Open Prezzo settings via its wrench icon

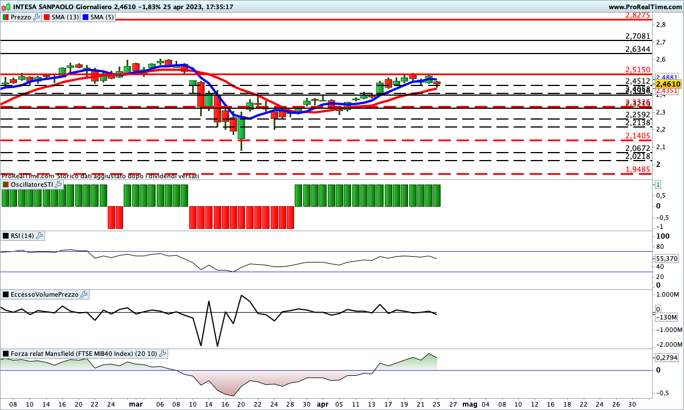click(37, 17)
